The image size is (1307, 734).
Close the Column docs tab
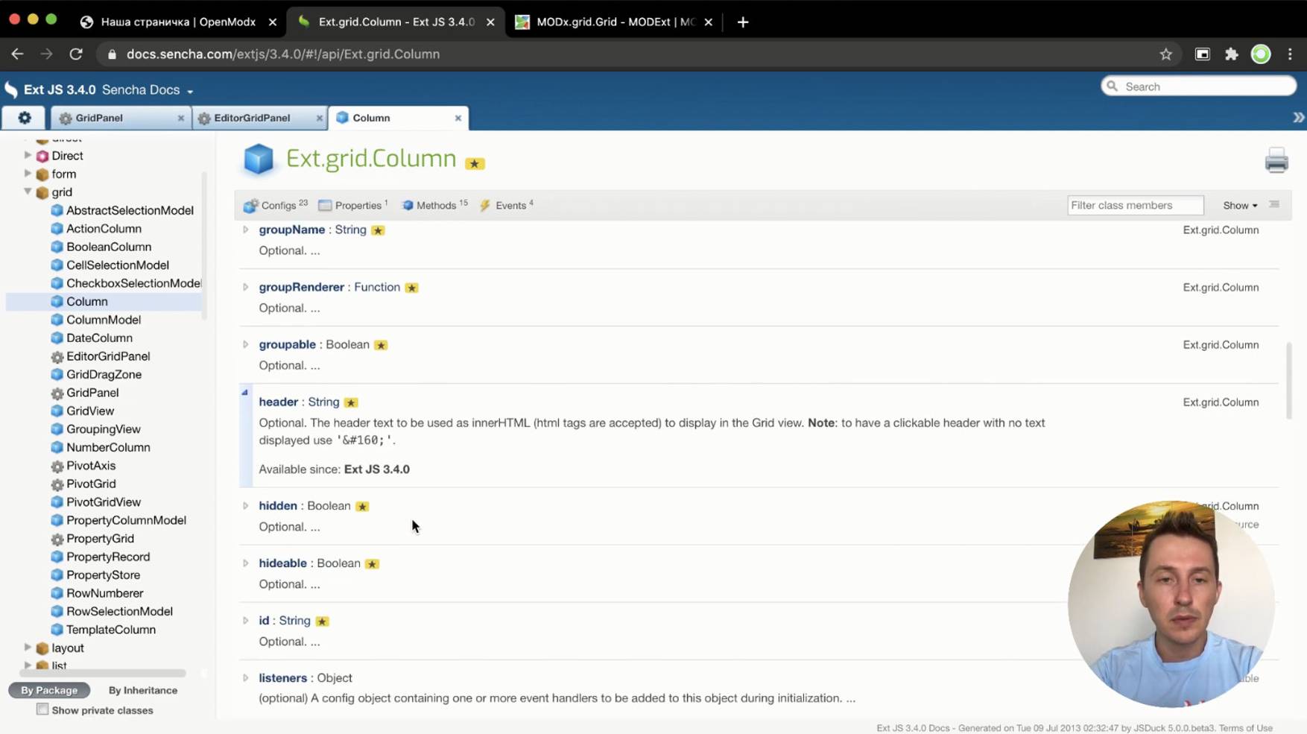coord(458,118)
